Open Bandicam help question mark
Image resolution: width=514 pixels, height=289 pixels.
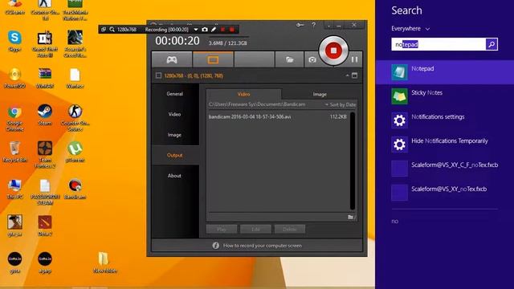tap(314, 25)
